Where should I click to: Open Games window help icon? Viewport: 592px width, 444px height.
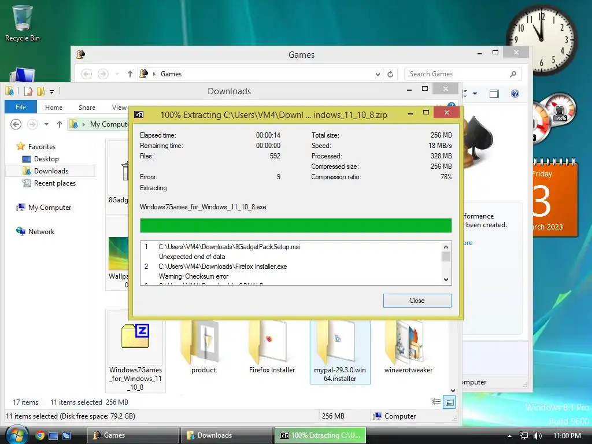point(515,94)
